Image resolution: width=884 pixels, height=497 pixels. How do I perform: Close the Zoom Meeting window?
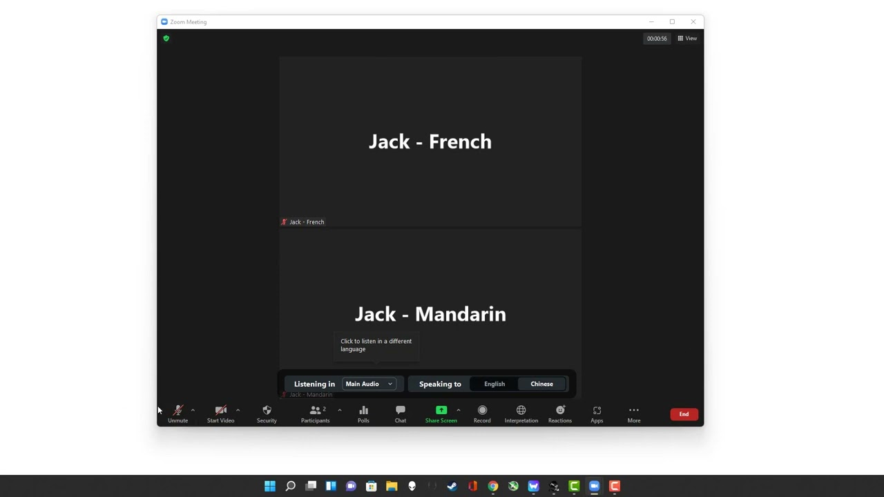(x=693, y=21)
